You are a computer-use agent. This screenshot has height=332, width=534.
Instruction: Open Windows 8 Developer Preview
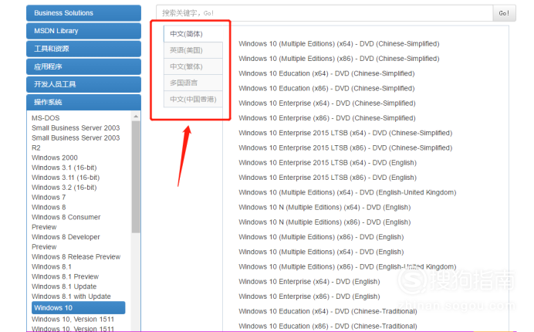(66, 242)
